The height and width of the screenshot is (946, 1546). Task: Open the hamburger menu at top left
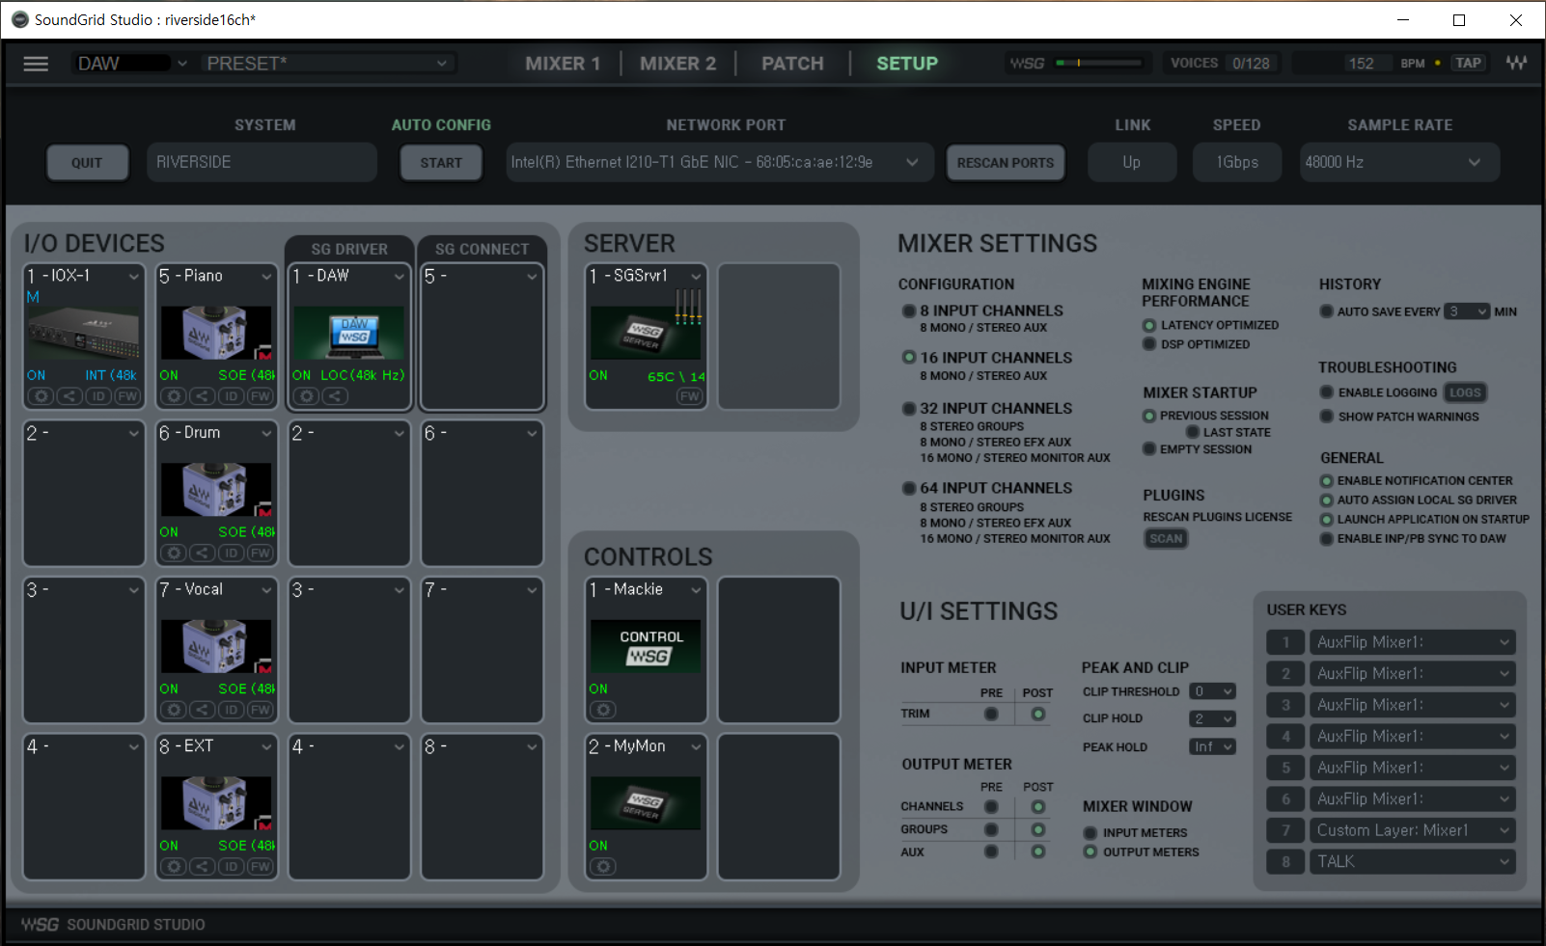coord(36,64)
